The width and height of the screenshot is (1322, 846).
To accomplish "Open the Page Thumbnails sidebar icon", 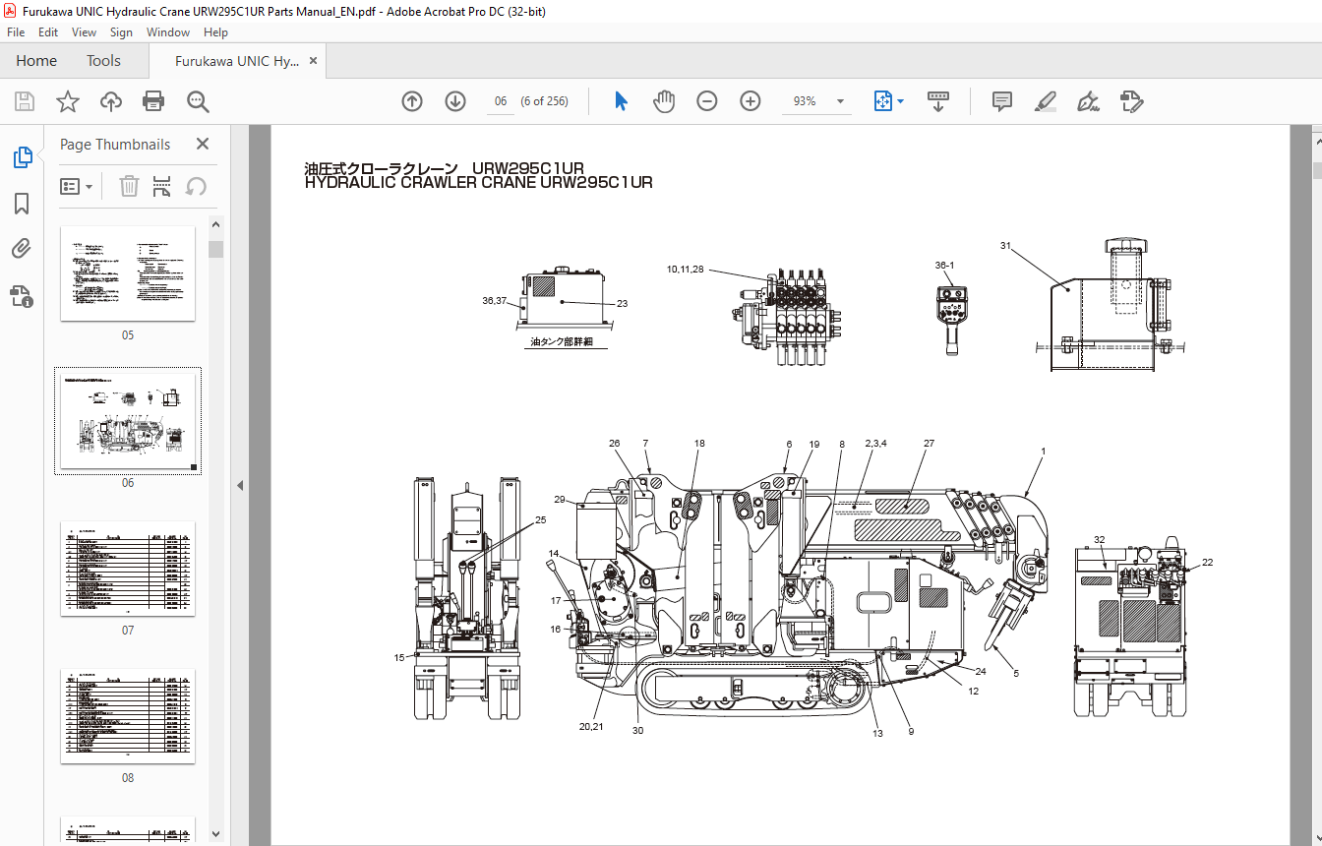I will [22, 157].
